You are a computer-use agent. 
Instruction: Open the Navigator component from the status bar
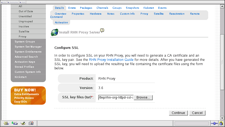[6, 123]
